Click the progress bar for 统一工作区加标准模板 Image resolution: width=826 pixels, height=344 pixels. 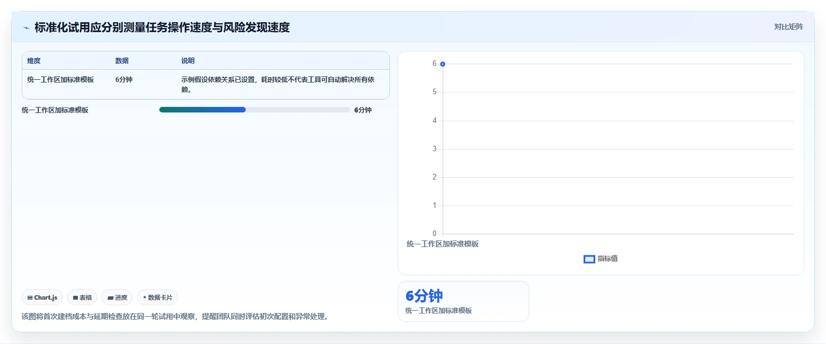coord(254,110)
